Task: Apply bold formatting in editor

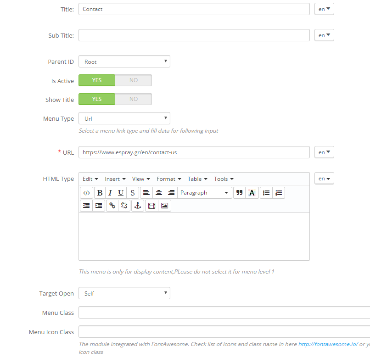Action: 100,193
